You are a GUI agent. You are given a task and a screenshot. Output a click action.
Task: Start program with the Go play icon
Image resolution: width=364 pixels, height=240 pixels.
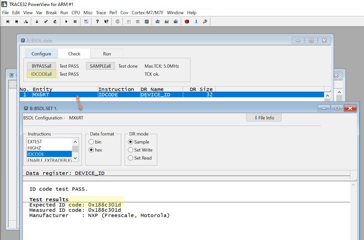click(66, 21)
